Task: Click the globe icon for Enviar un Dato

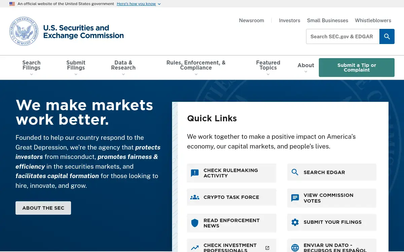Action: pos(295,248)
